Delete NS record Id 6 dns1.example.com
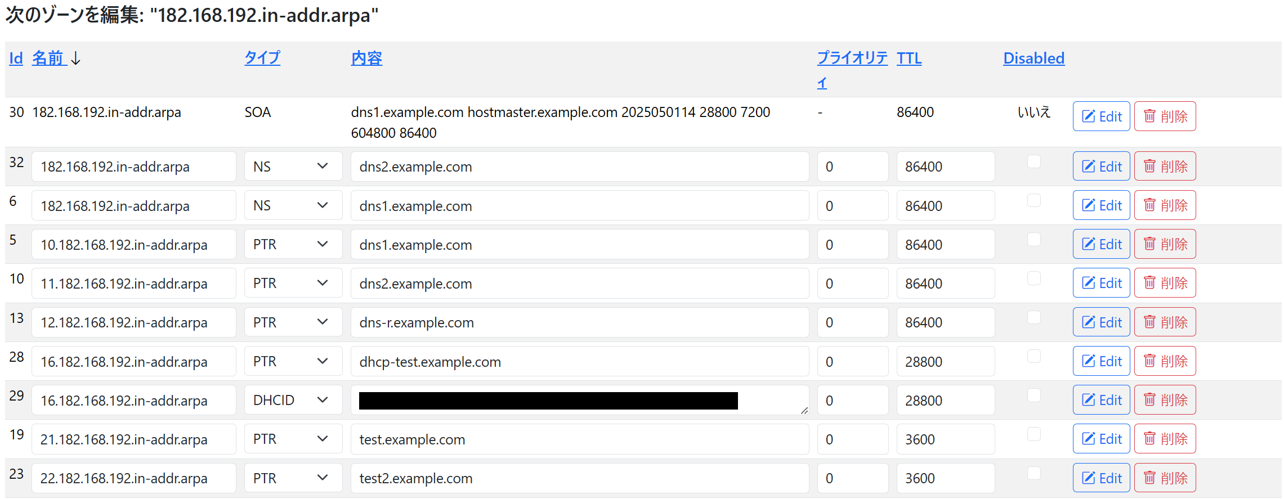Screen dimensions: 1284x499 point(1165,205)
